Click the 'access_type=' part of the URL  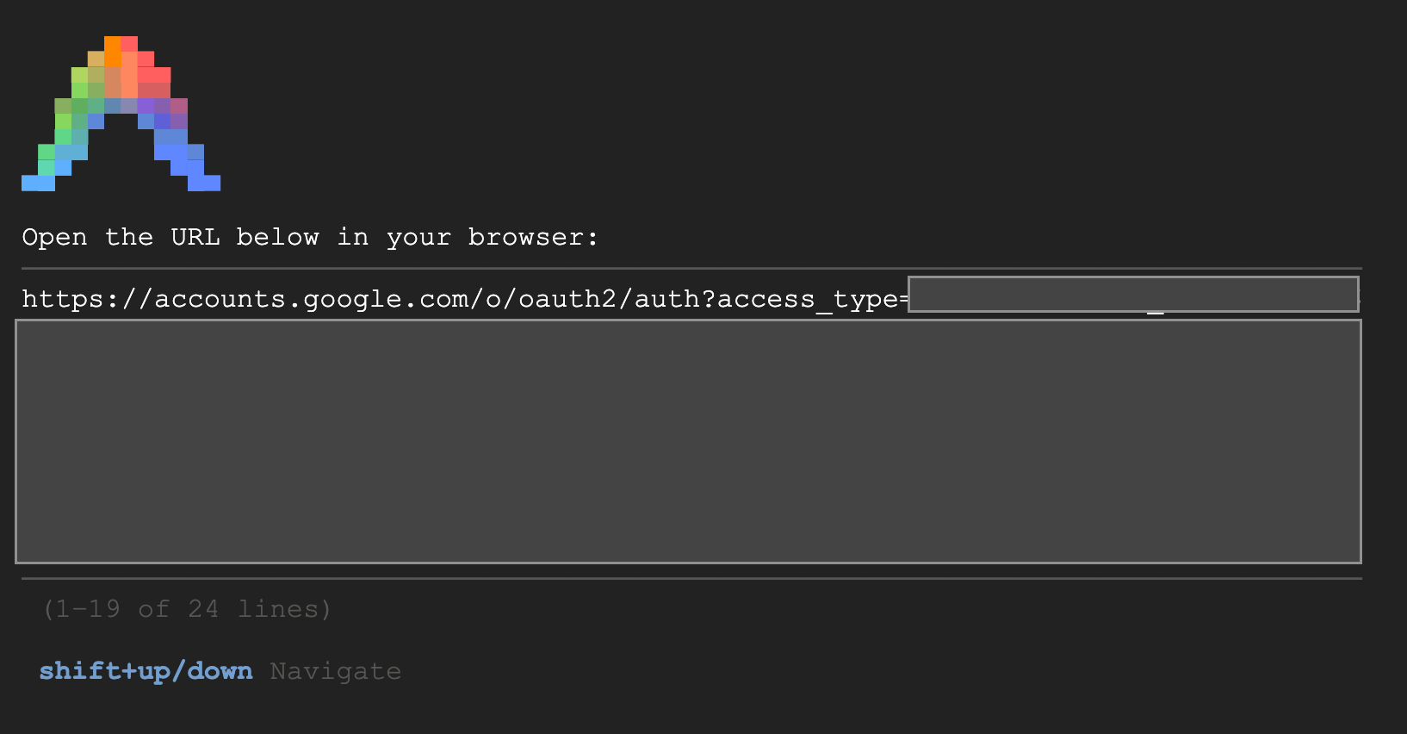tap(813, 300)
